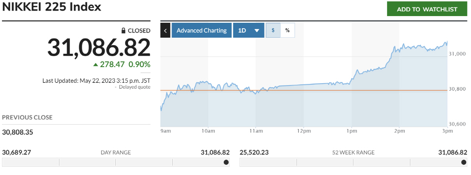The height and width of the screenshot is (175, 471).
Task: Click the Delayed quote note
Action: tap(135, 87)
